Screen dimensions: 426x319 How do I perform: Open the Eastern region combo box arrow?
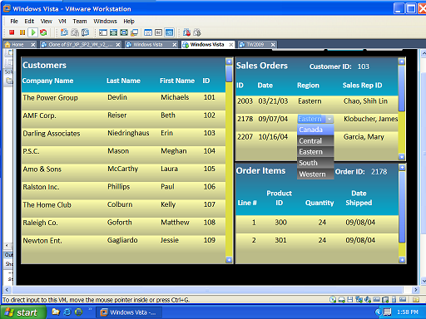[329, 119]
